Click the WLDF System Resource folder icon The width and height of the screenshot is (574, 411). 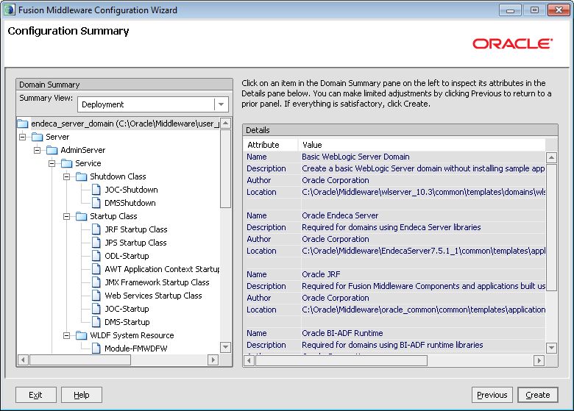81,335
